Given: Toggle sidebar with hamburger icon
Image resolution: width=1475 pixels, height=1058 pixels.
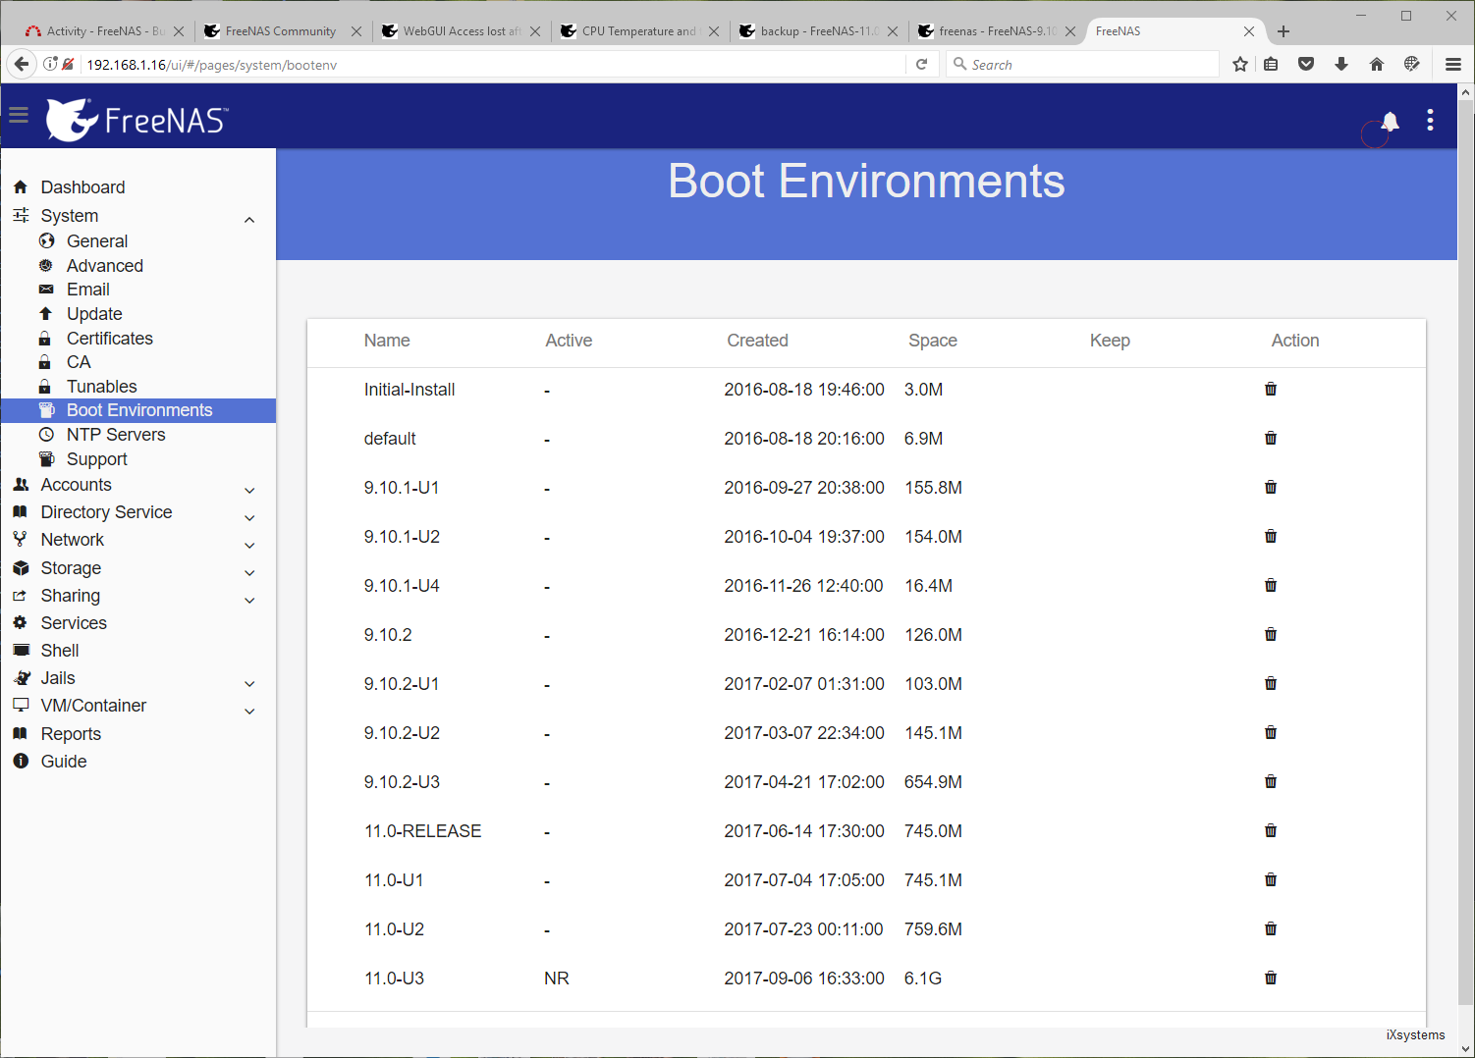Looking at the screenshot, I should click(x=19, y=115).
